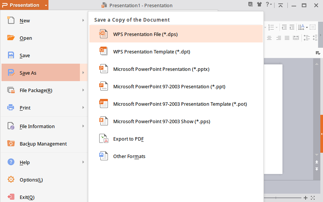
Task: Open the help question mark dropdown
Action: pyautogui.click(x=268, y=4)
